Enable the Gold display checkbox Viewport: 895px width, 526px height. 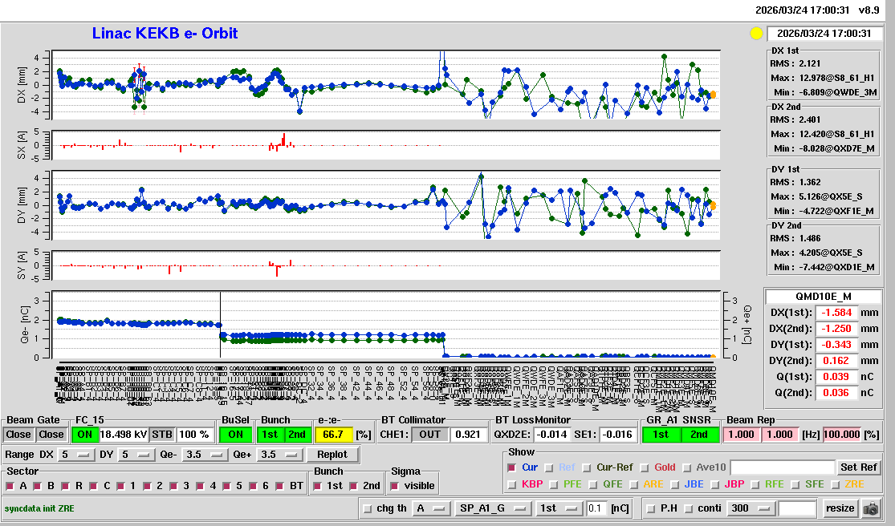coord(644,467)
